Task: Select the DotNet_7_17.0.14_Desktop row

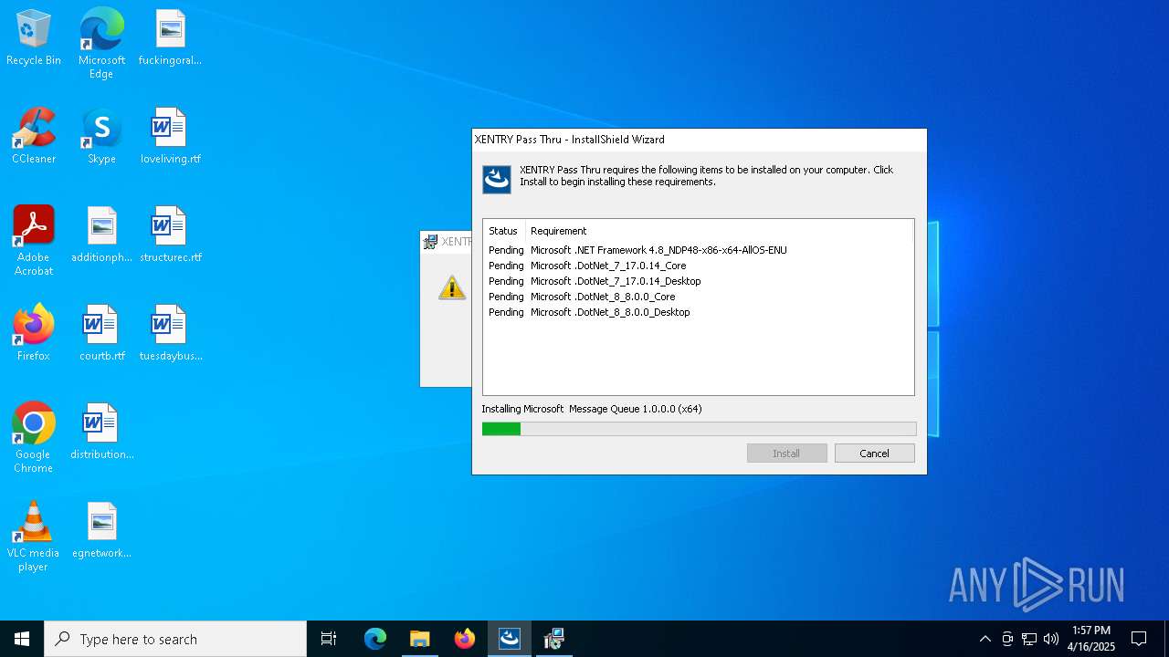Action: pos(698,281)
